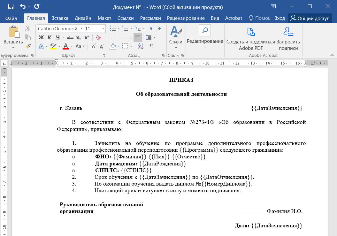Collapse the ribbon with chevron

click(332, 55)
